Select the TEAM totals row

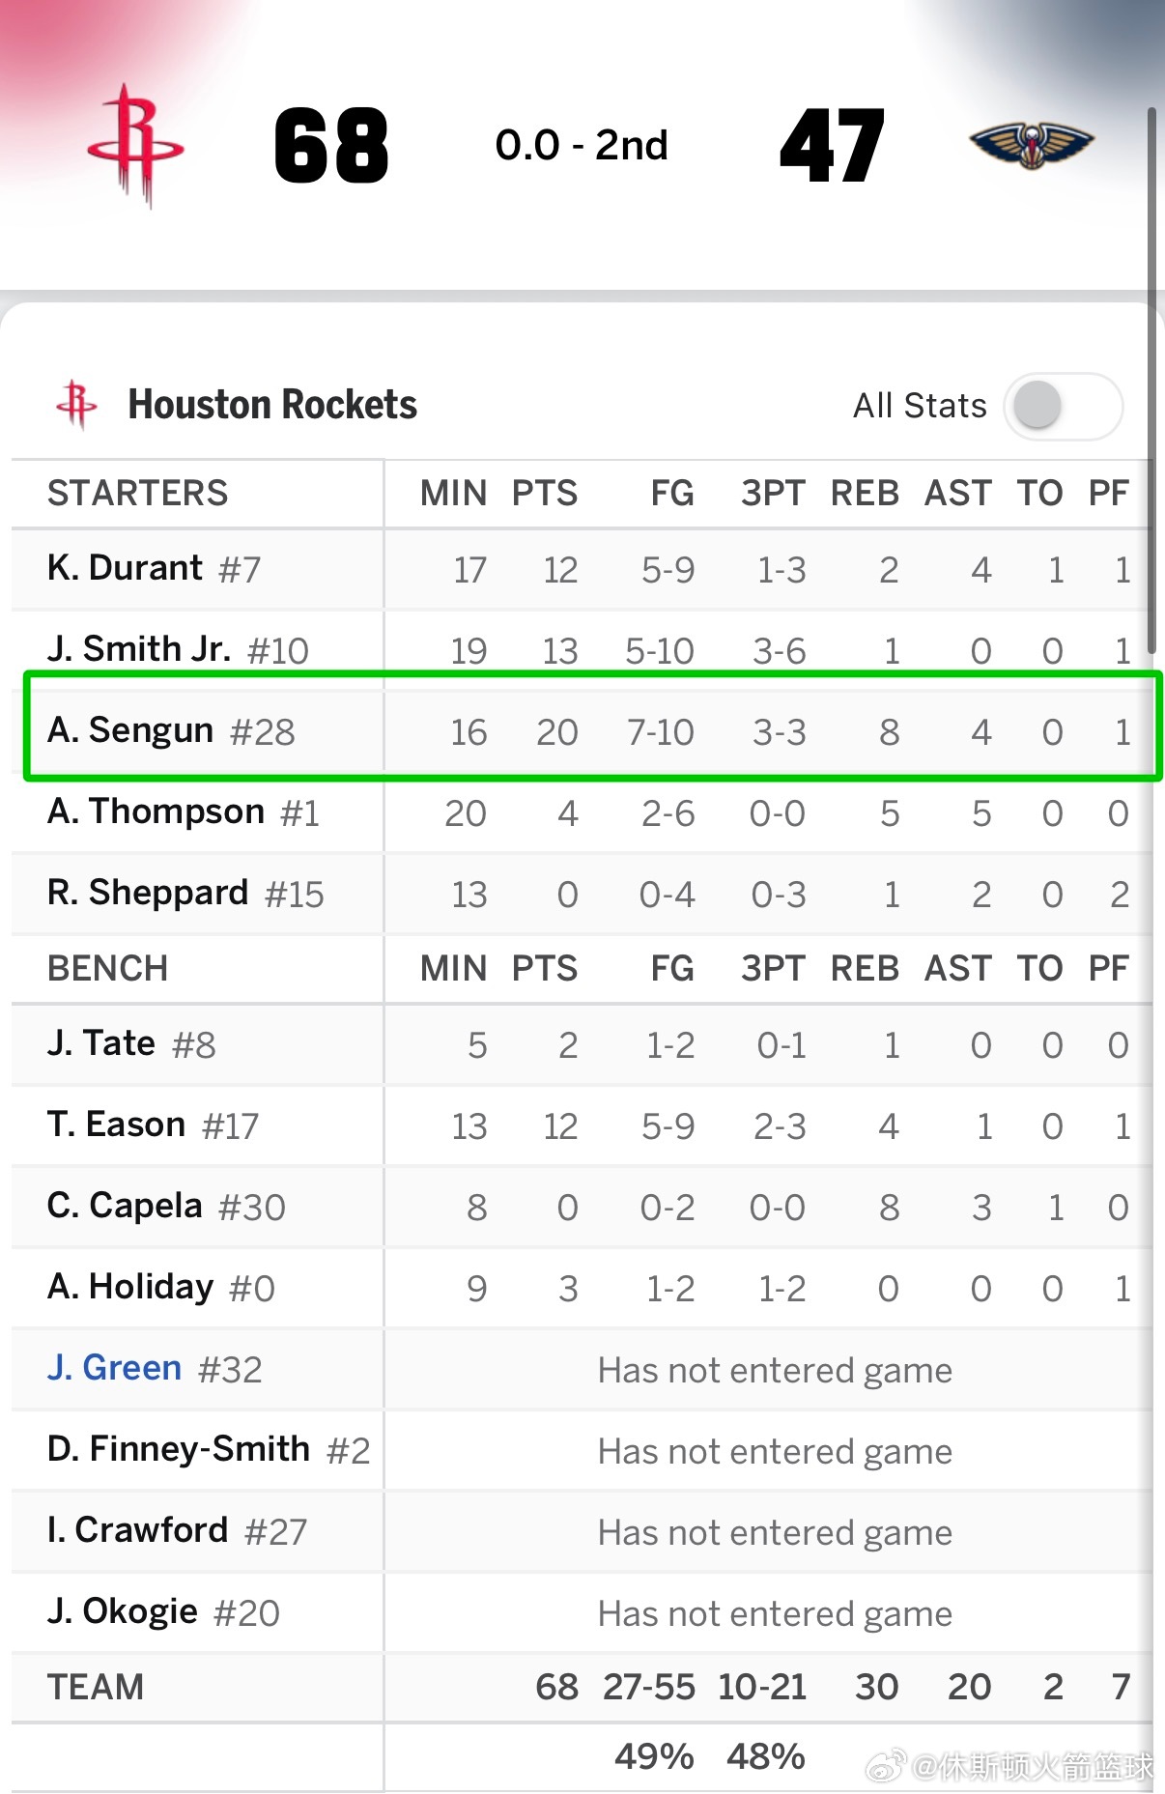click(x=582, y=1687)
